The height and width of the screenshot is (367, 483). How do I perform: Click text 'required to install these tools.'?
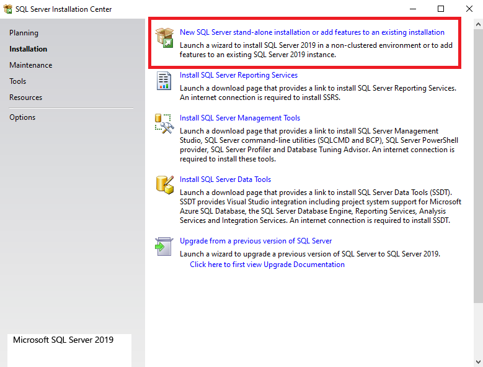[228, 159]
